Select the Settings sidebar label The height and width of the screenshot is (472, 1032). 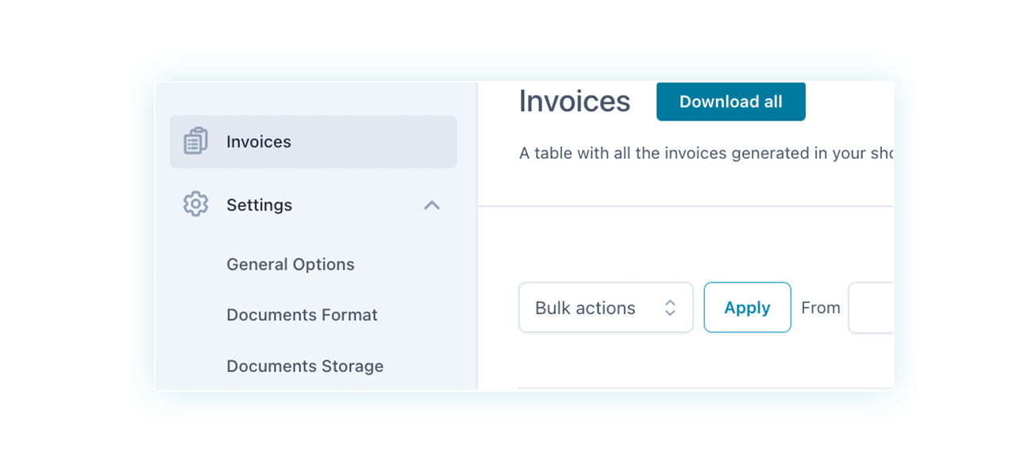coord(260,205)
